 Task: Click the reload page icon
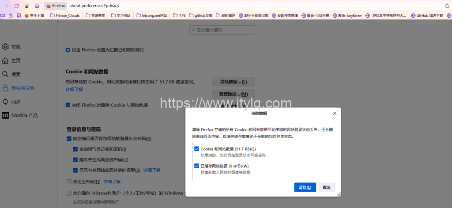[x=16, y=6]
